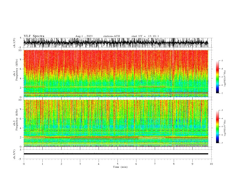Click the "5" tick on ch.1(V) axis
This screenshot has width=238, height=184.
pyautogui.click(x=20, y=38)
